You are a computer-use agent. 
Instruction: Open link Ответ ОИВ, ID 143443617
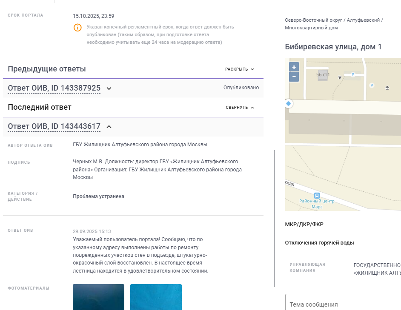[x=54, y=126]
